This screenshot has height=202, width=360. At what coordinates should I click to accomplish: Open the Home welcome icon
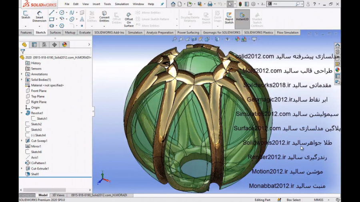(173, 4)
